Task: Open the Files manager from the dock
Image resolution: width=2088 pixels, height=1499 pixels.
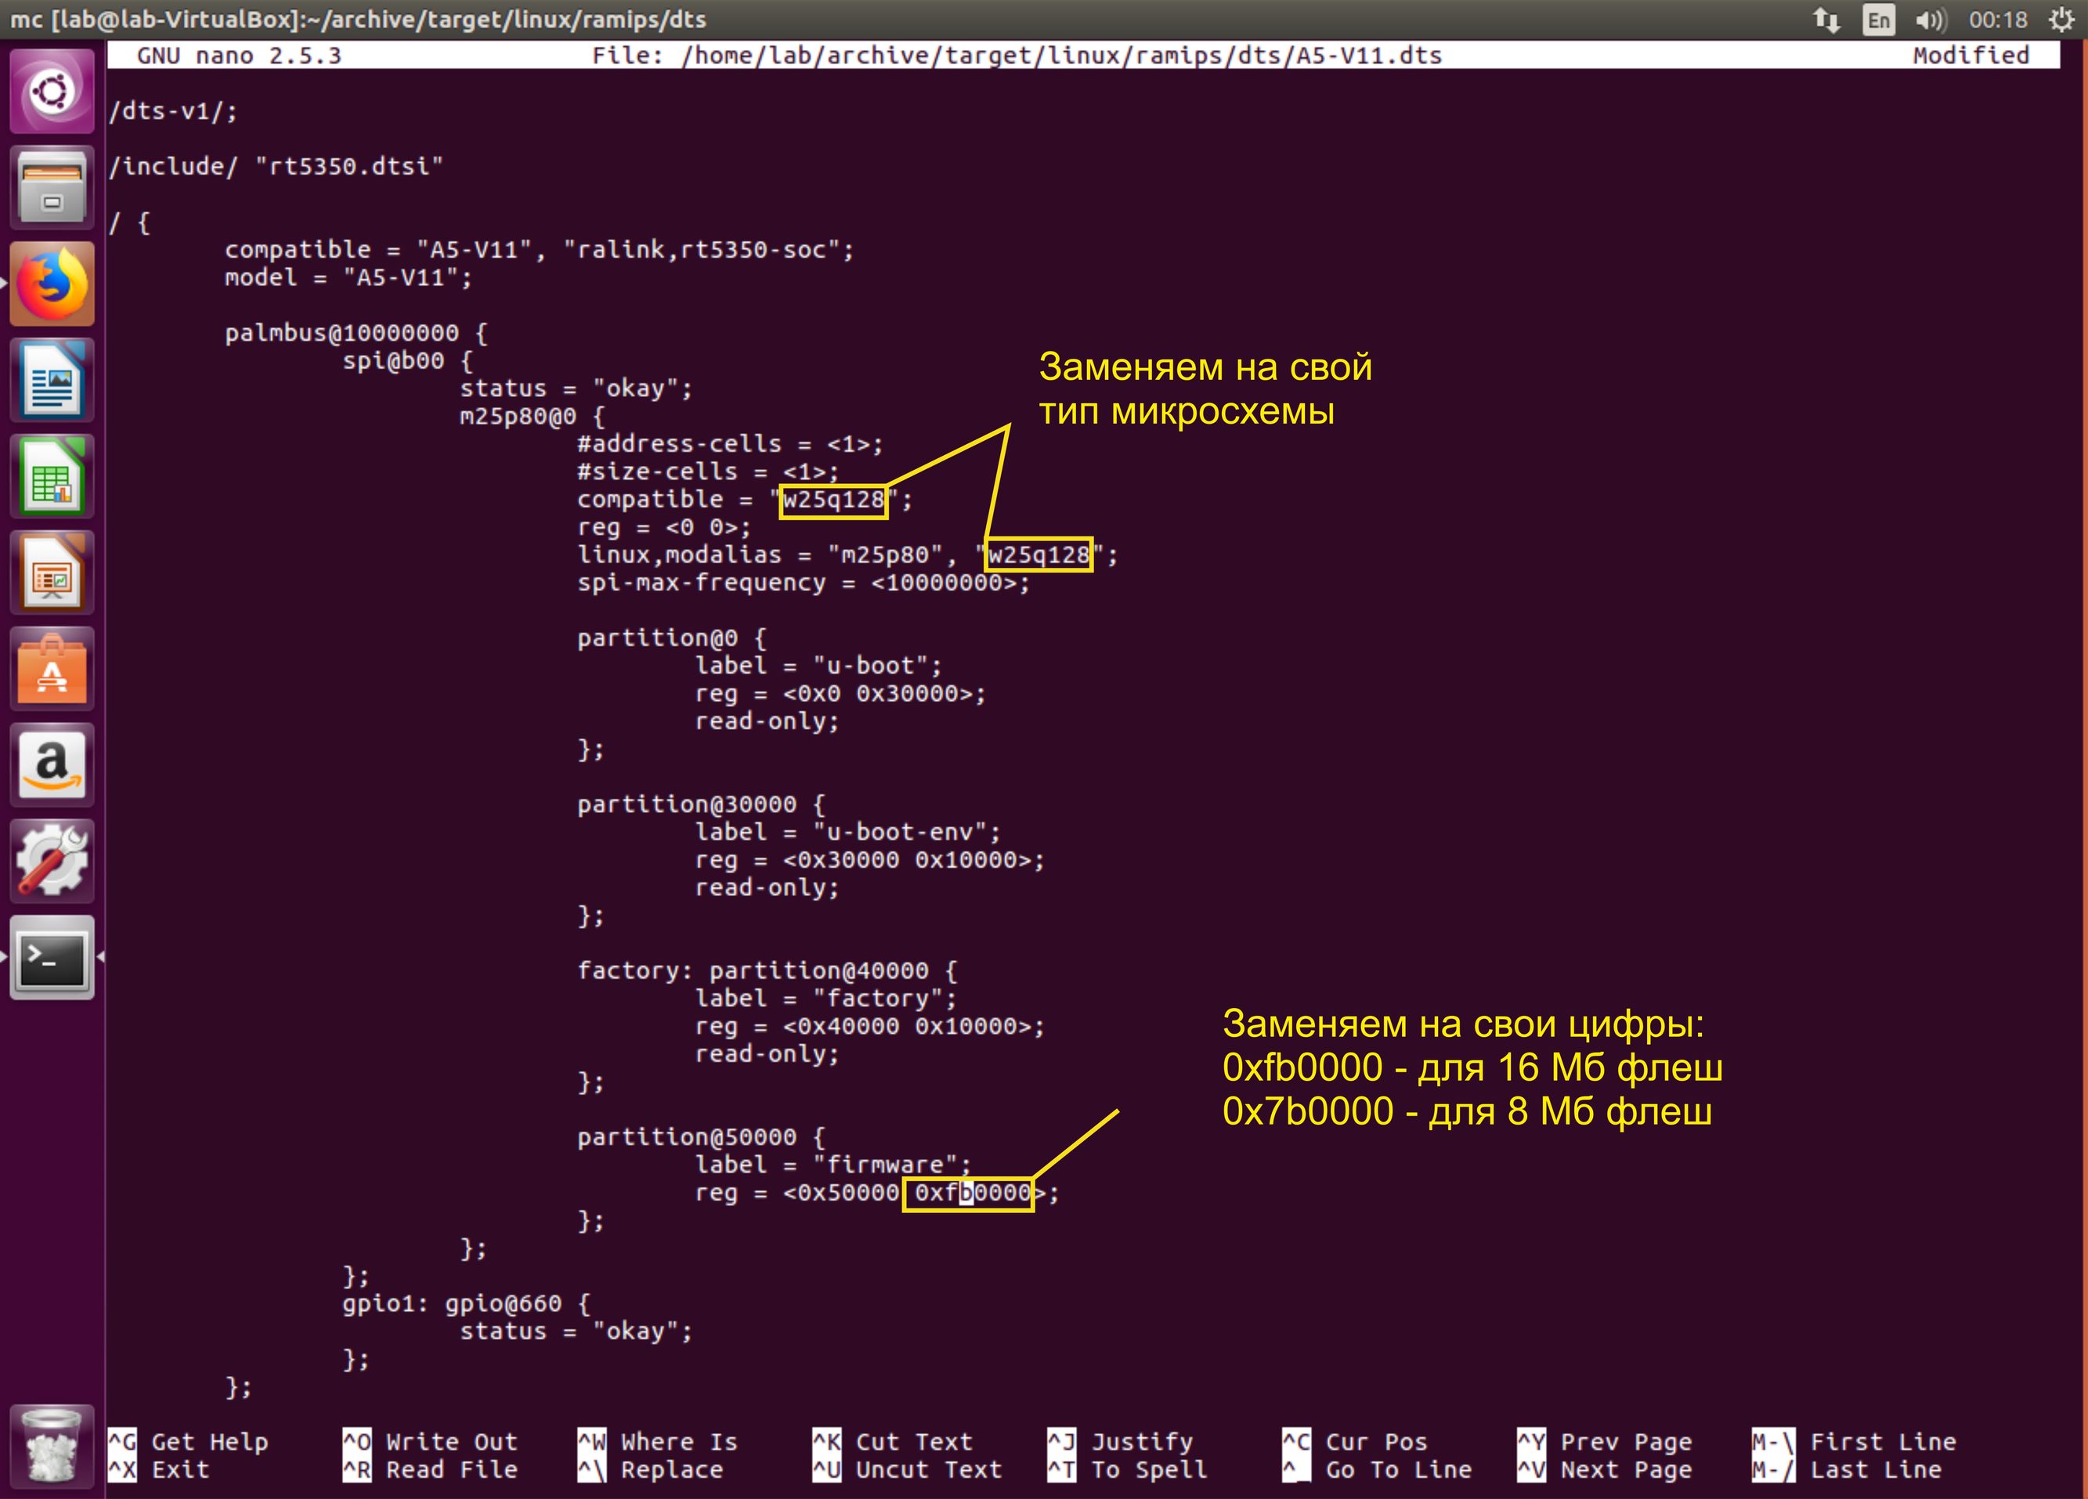Action: 52,187
